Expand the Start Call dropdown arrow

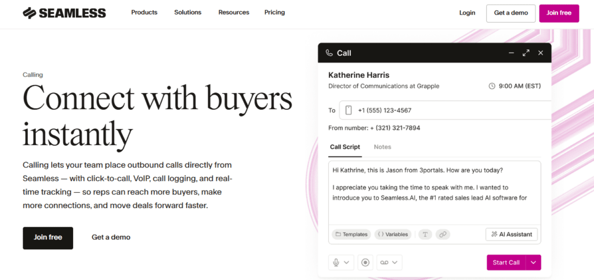534,263
